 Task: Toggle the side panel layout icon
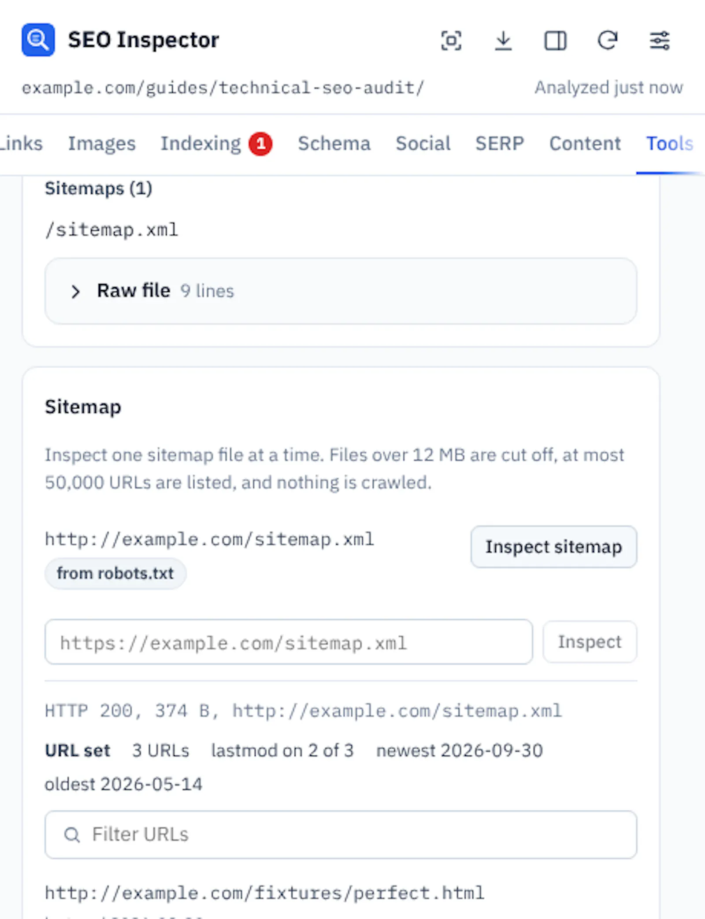pos(555,41)
